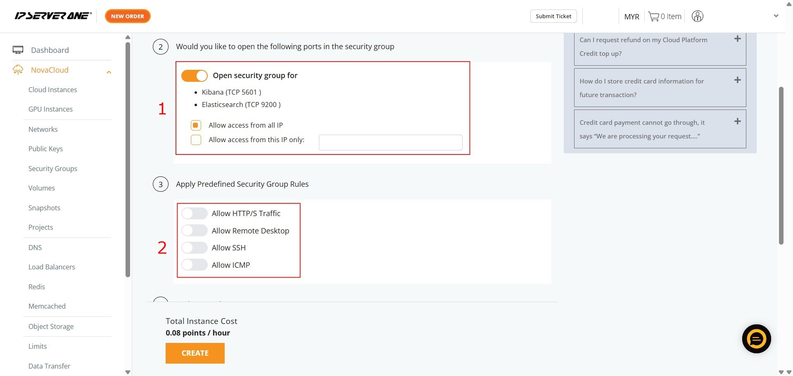Open the live chat bubble icon
The height and width of the screenshot is (376, 793).
click(x=756, y=339)
